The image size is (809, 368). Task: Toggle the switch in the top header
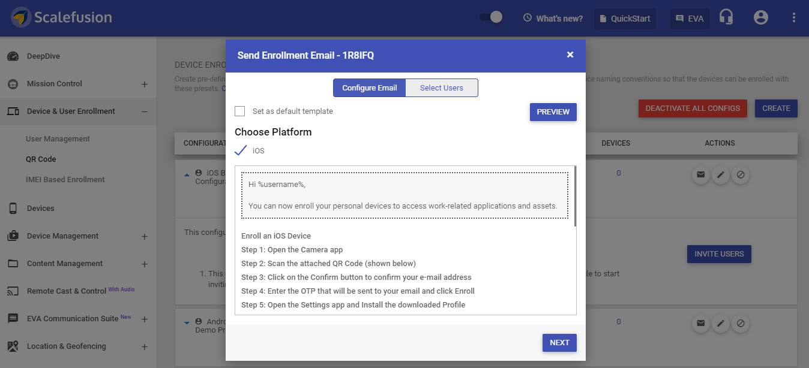point(490,17)
